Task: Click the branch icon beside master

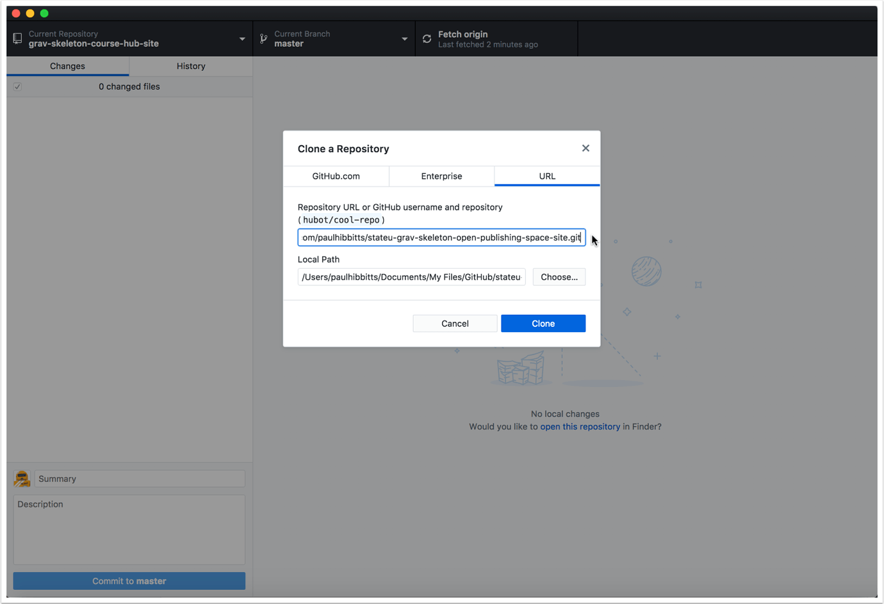Action: (x=263, y=38)
